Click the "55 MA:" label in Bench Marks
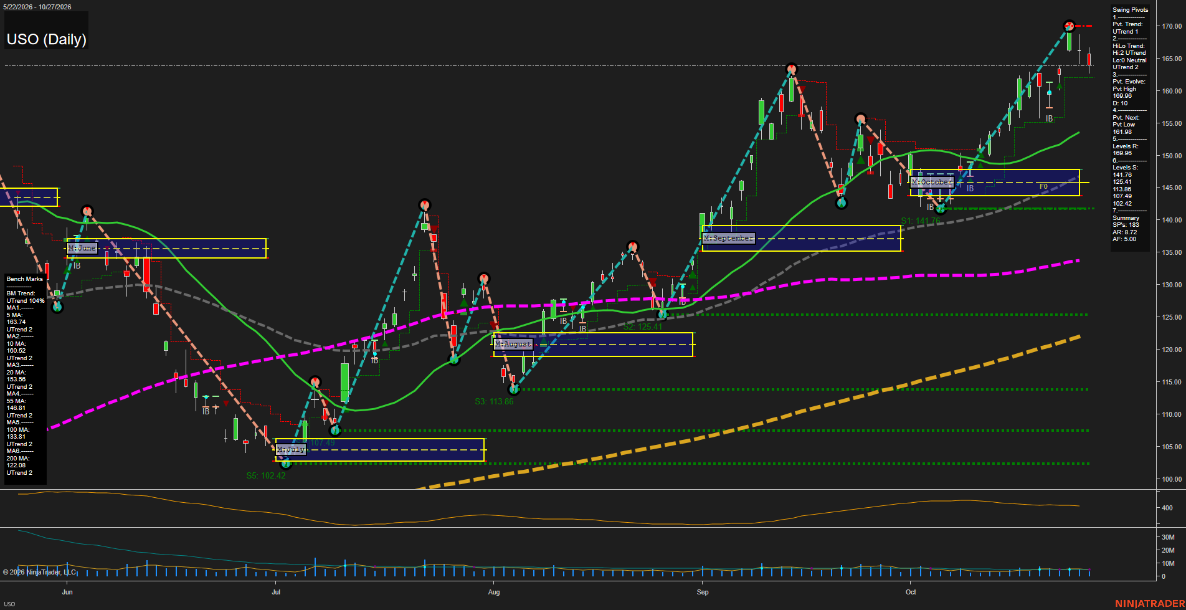 (16, 401)
